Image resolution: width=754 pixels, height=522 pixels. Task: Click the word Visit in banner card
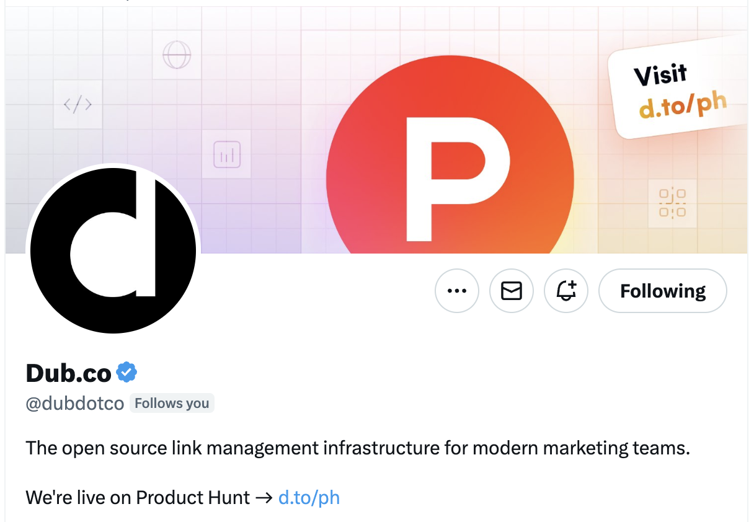click(660, 74)
